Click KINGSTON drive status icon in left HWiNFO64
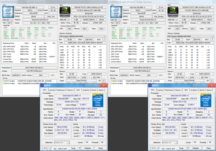This screenshot has width=216, height=151. (x=4, y=81)
